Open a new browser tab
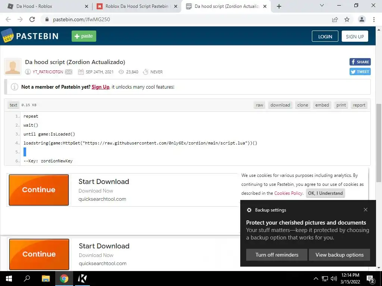 [x=279, y=7]
